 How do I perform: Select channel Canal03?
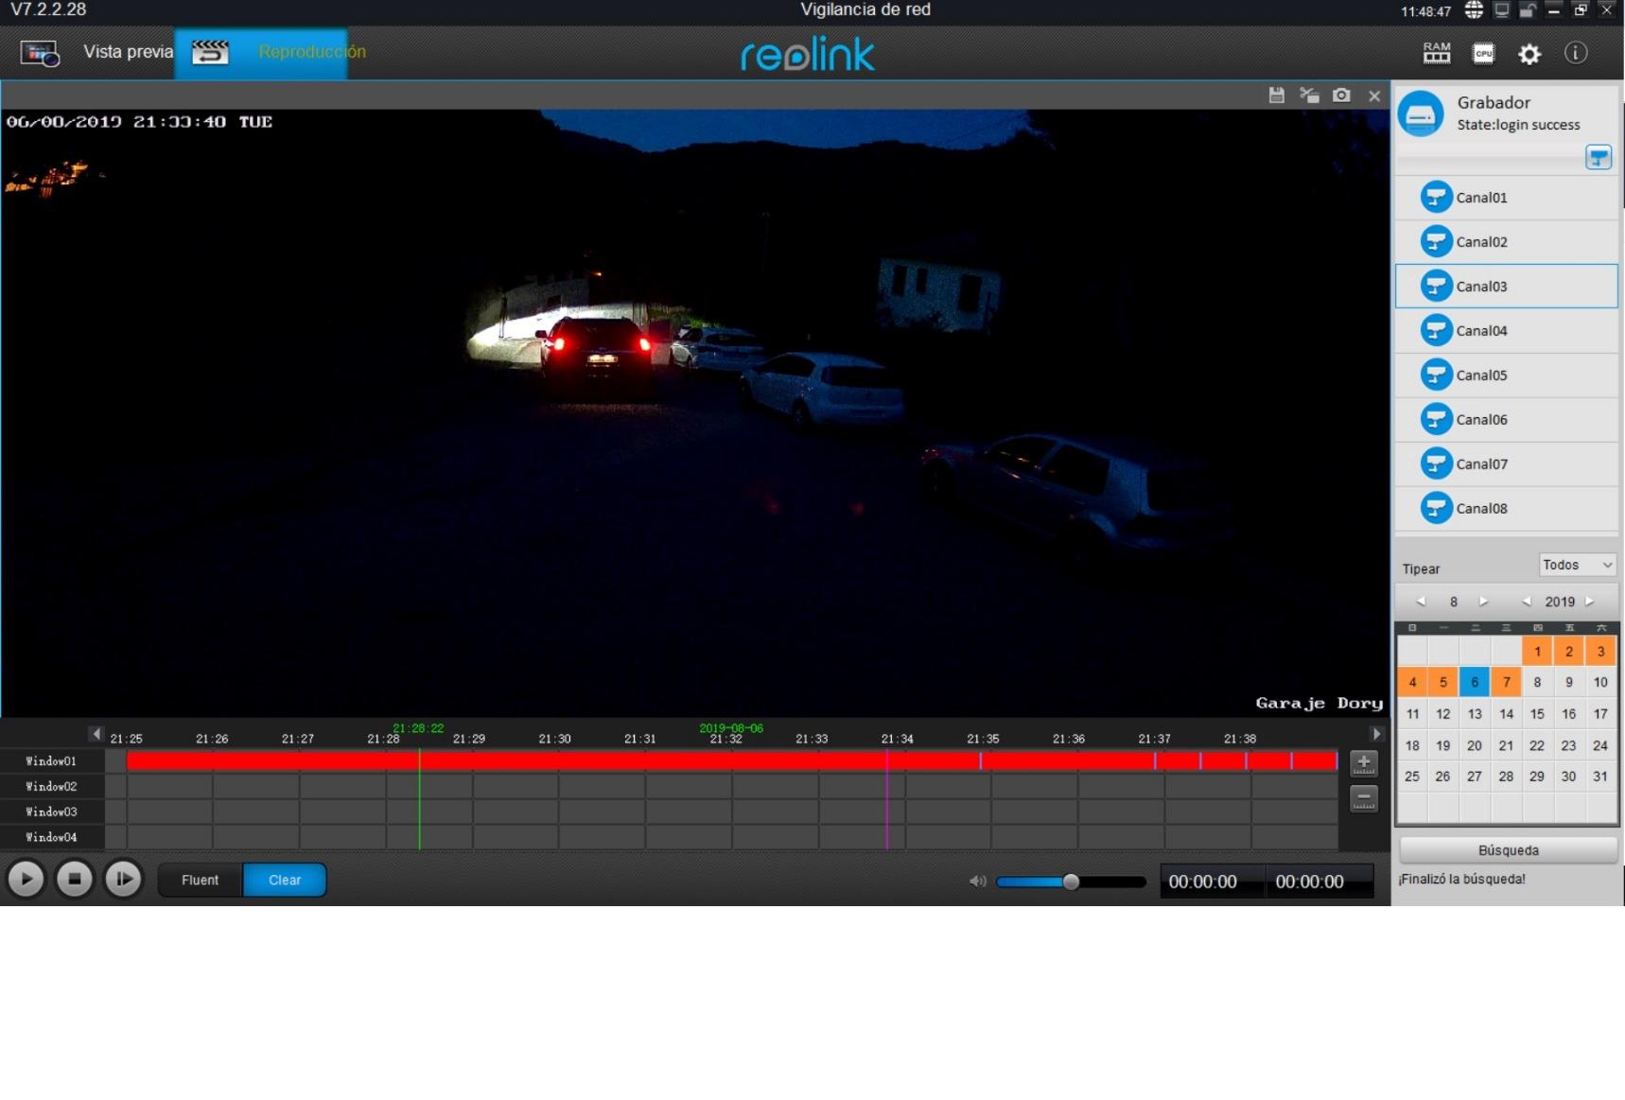click(1506, 287)
